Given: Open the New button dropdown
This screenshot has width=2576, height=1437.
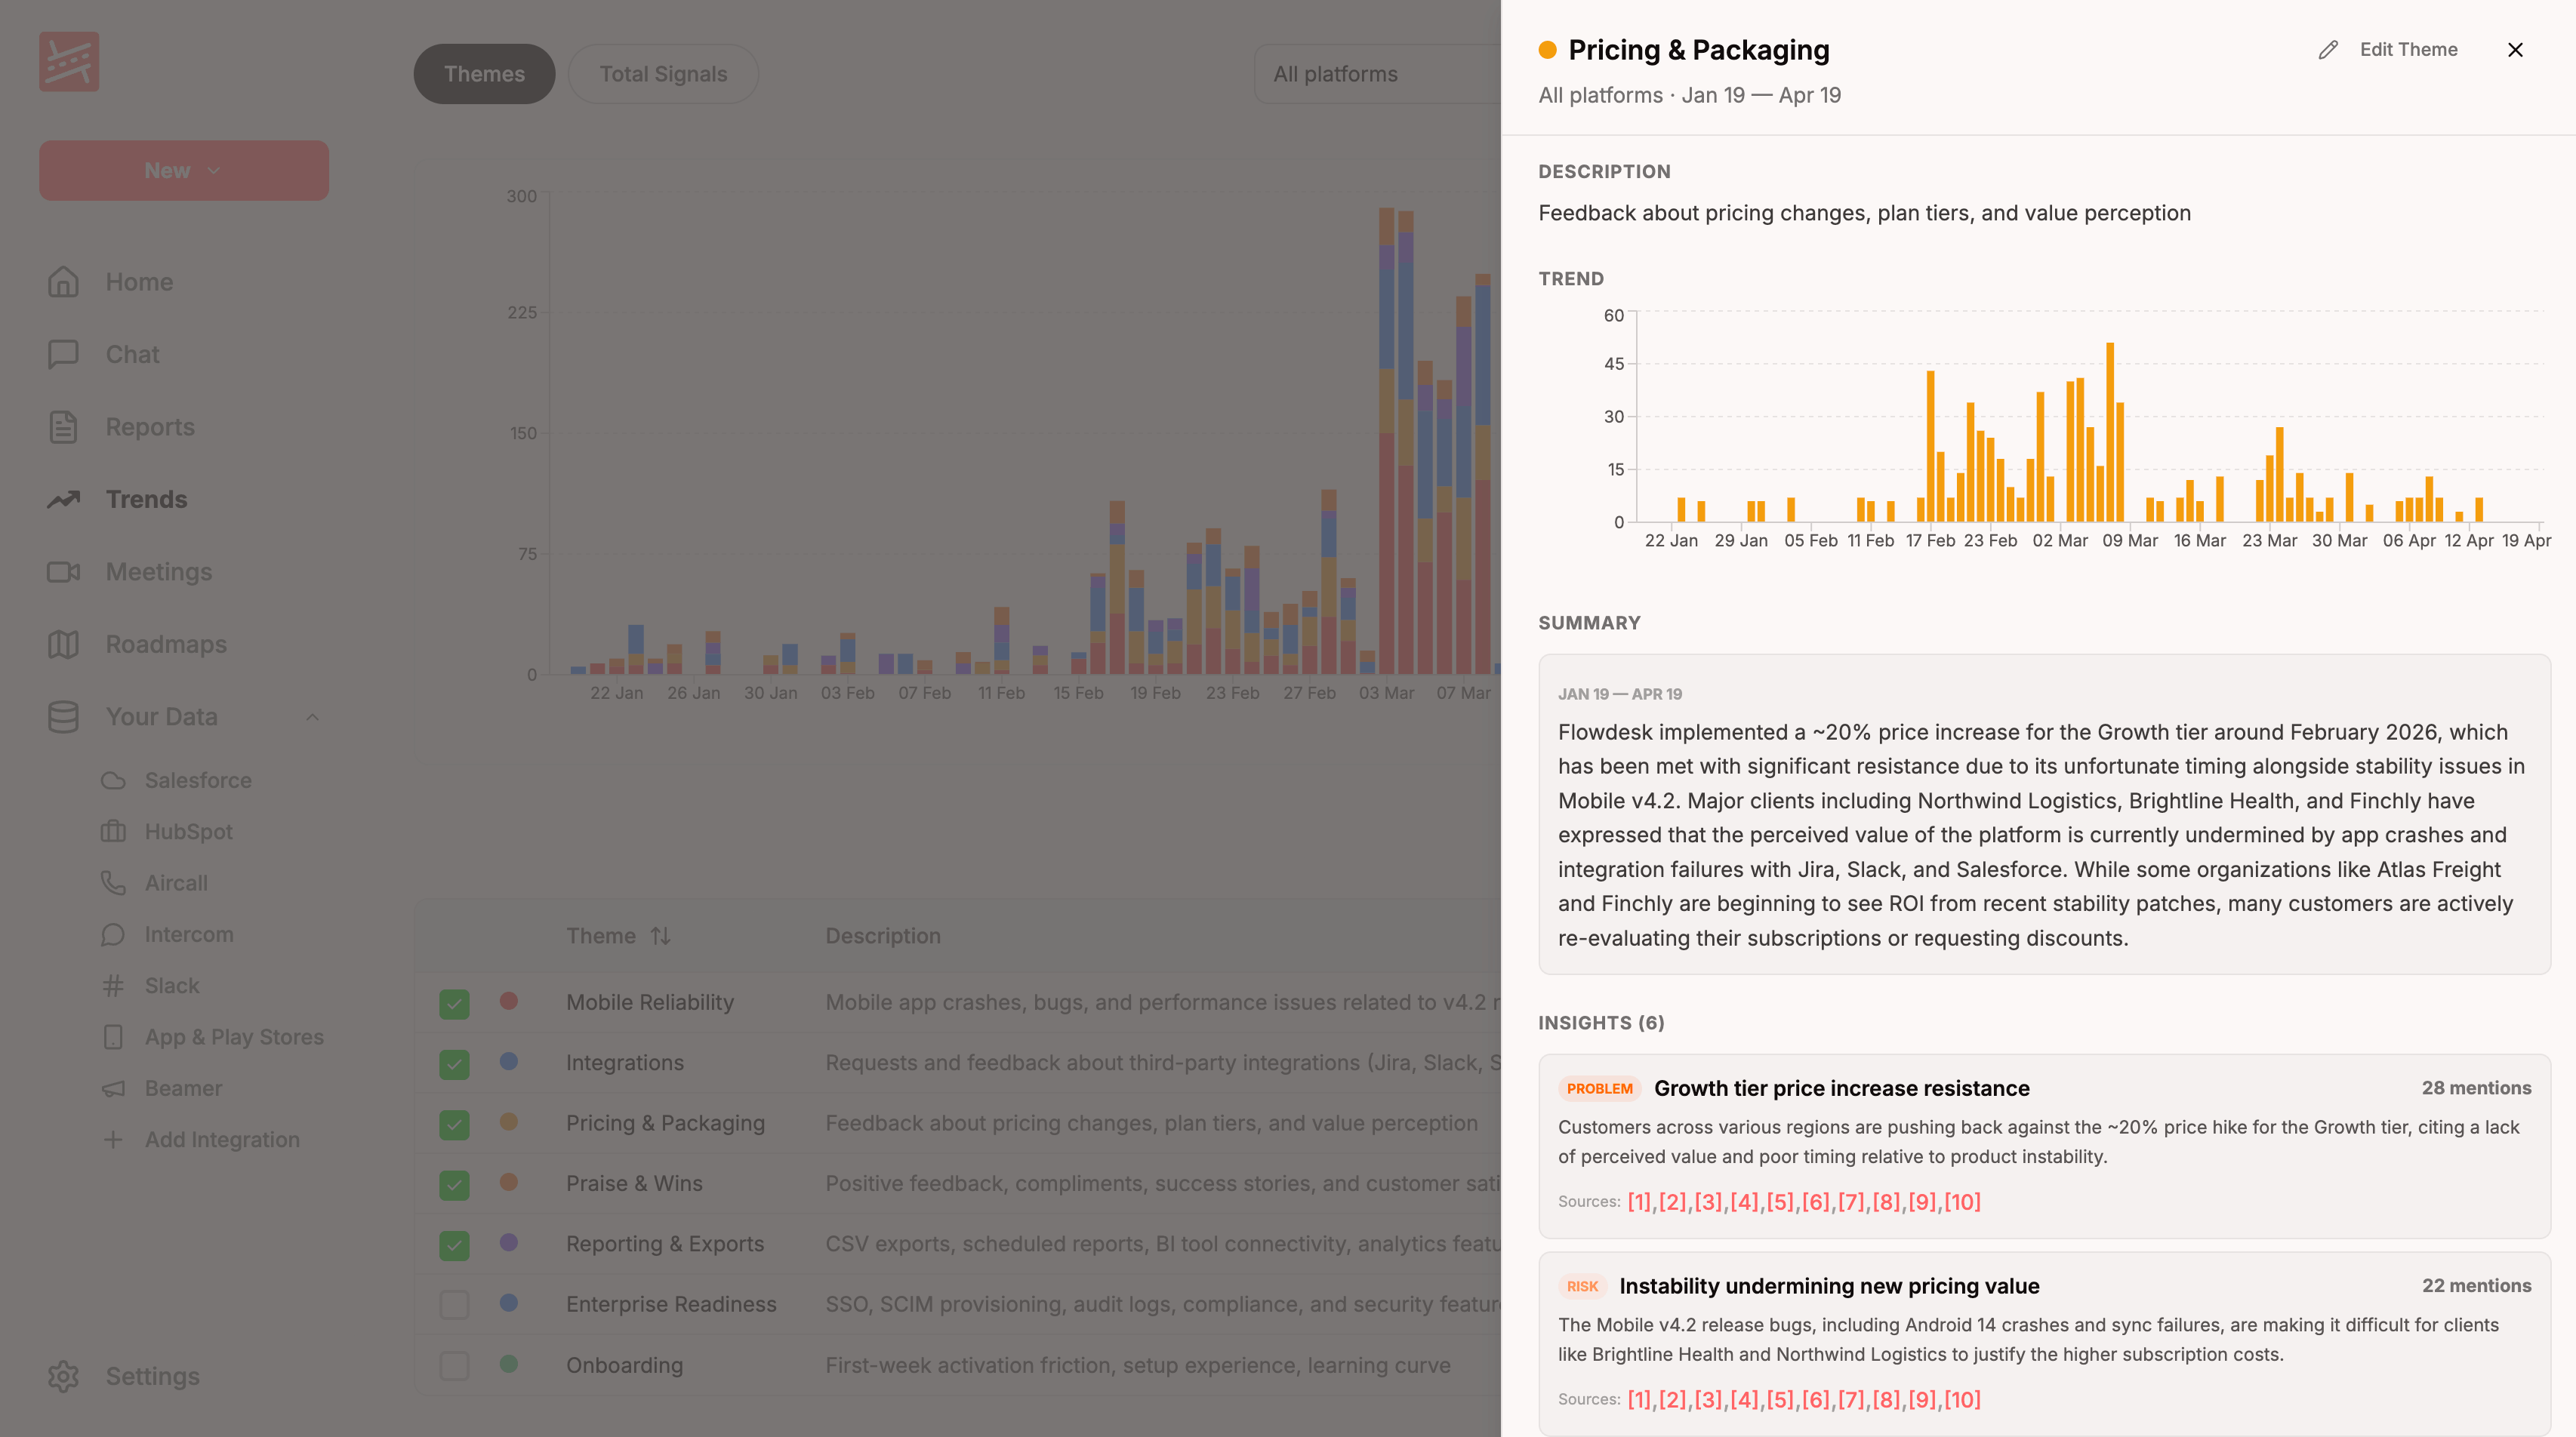Looking at the screenshot, I should (184, 170).
